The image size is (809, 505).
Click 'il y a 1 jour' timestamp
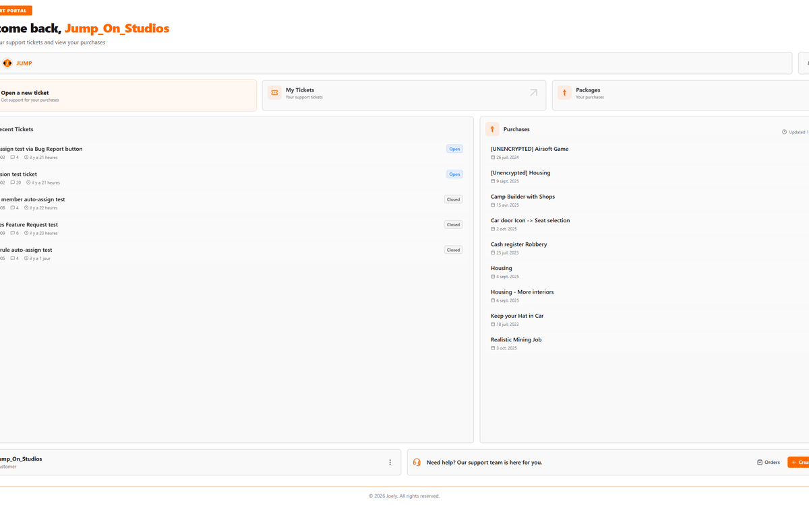coord(40,259)
